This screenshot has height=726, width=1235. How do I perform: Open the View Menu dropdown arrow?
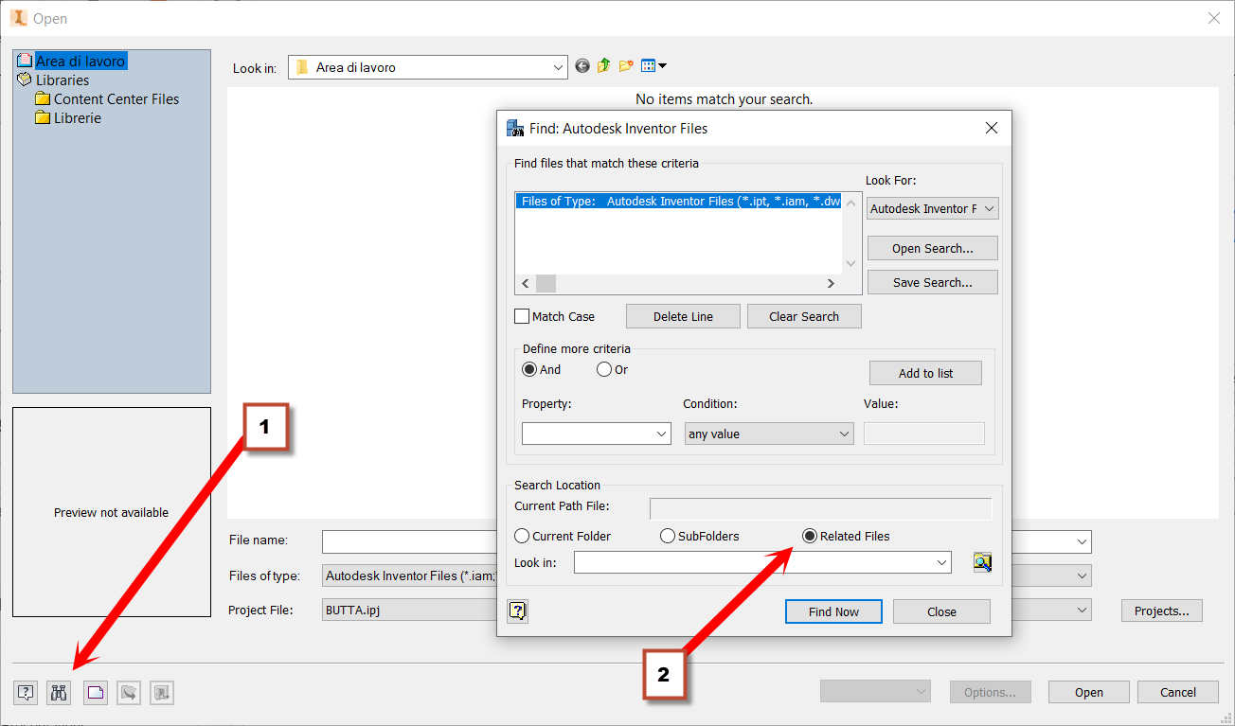[x=661, y=65]
